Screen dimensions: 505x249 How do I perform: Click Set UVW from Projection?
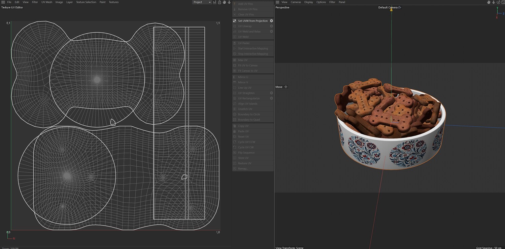(x=252, y=21)
